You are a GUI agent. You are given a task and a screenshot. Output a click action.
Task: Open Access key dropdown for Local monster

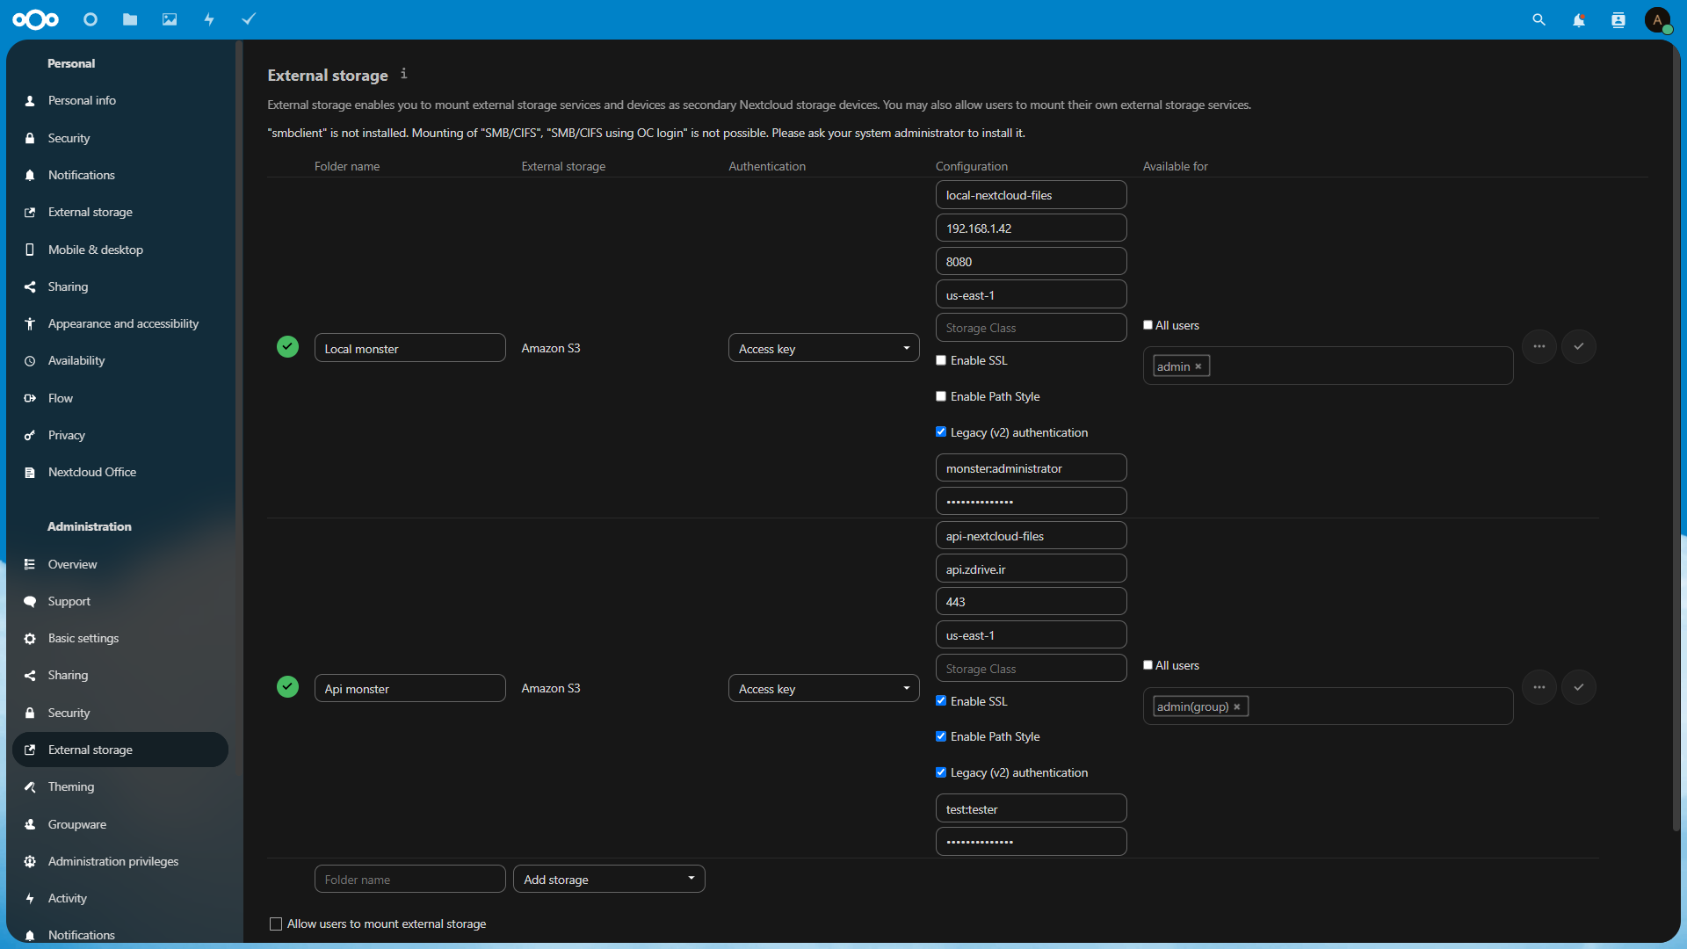click(x=823, y=348)
